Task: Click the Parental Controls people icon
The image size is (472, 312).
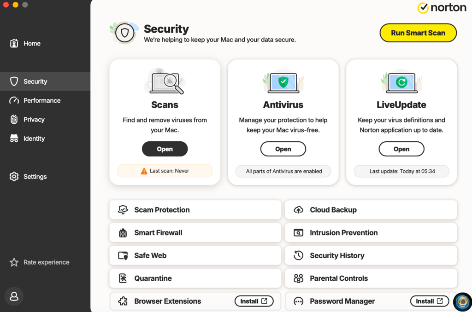Action: click(x=298, y=278)
